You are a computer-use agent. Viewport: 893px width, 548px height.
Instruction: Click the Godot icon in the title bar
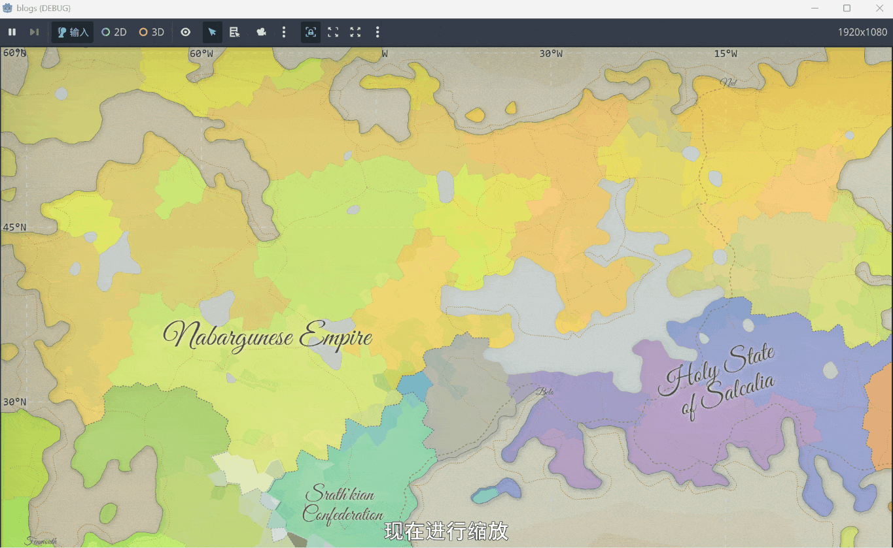(x=8, y=8)
